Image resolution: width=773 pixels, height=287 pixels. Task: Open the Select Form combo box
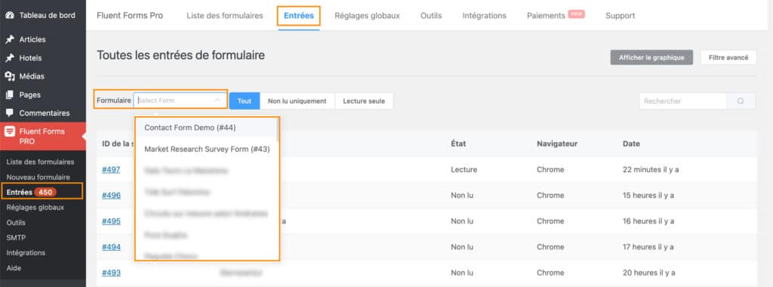[x=180, y=100]
